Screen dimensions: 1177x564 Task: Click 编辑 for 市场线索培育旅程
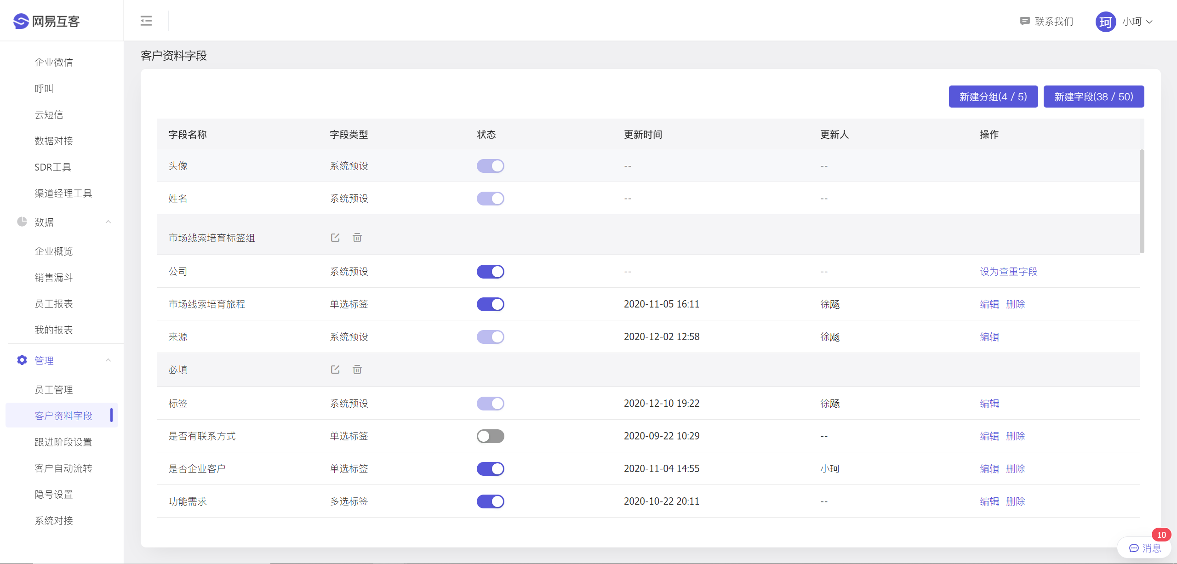(x=989, y=304)
